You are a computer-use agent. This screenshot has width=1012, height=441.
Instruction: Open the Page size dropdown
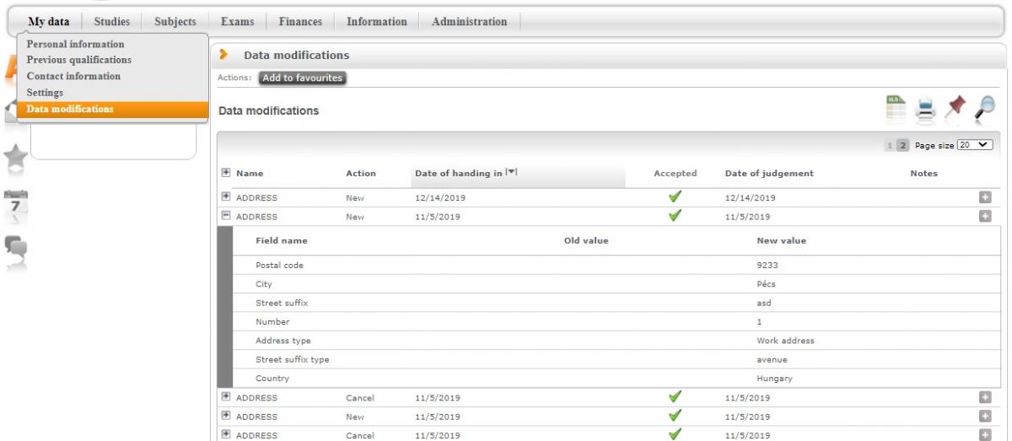[x=972, y=145]
